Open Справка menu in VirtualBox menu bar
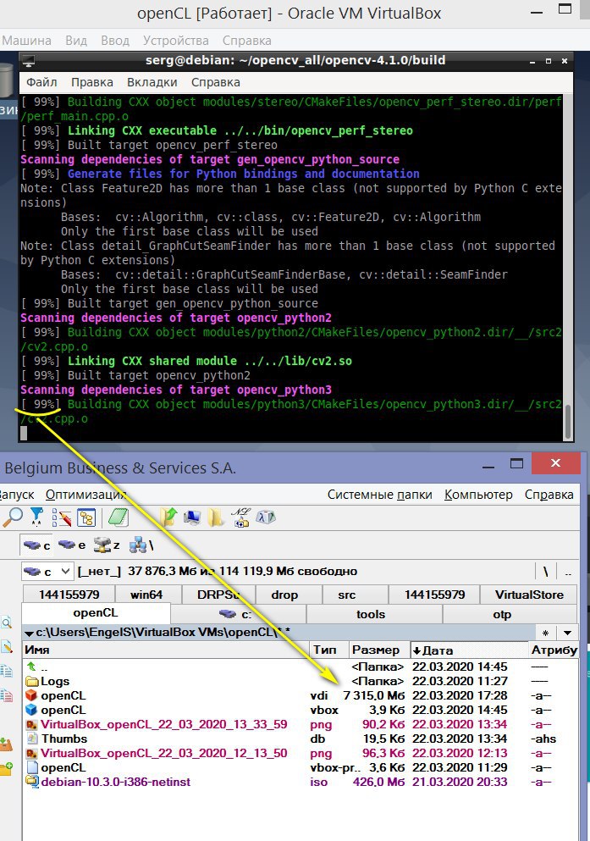This screenshot has width=590, height=841. click(x=246, y=40)
